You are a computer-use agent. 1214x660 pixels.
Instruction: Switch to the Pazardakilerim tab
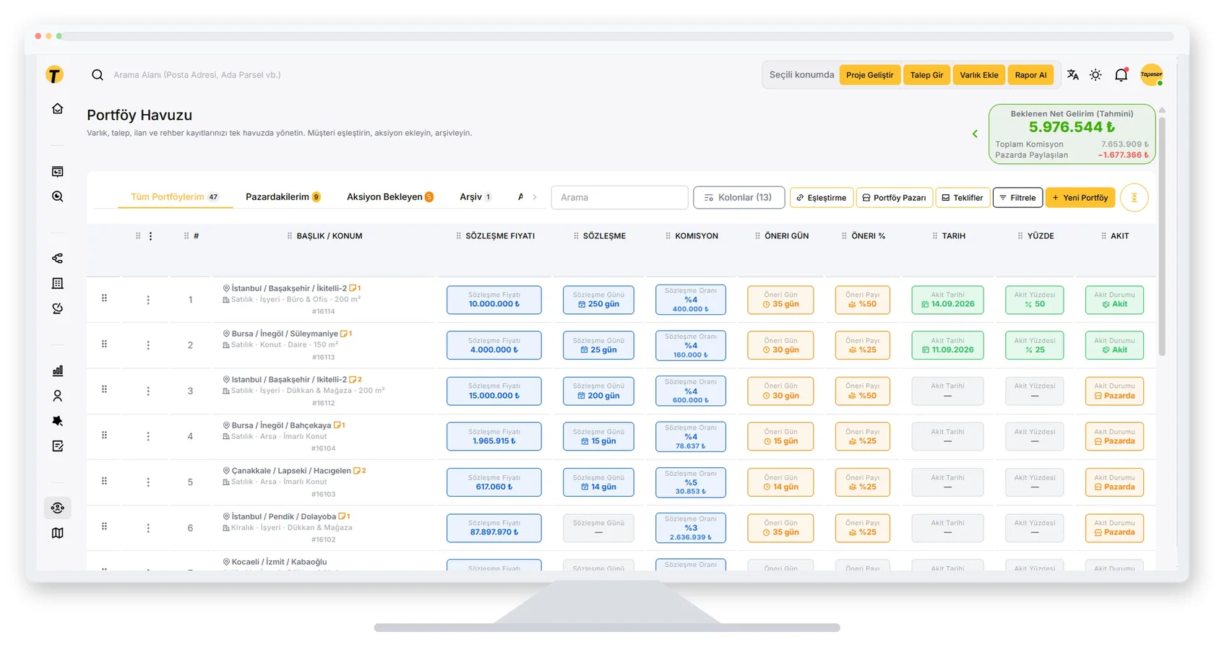283,197
